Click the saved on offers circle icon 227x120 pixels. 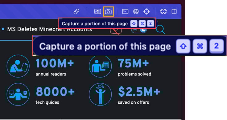[x=100, y=94]
